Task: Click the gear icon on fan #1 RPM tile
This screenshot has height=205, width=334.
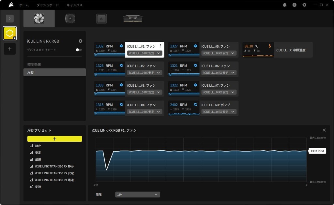Action: point(121,46)
